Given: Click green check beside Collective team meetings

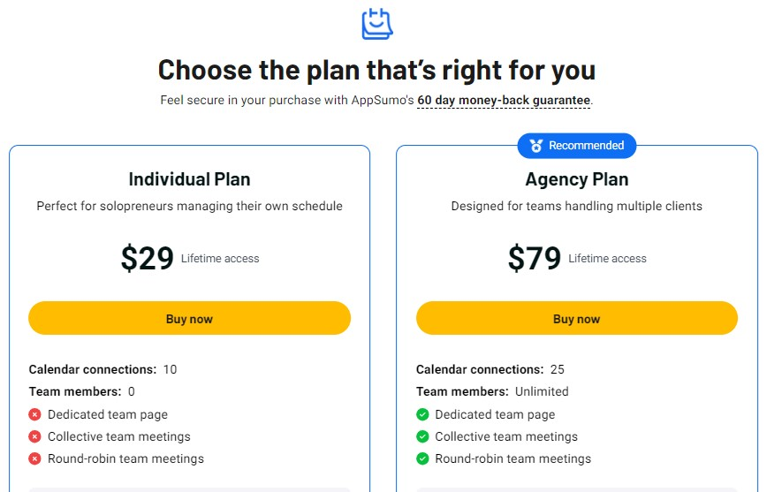Looking at the screenshot, I should tap(422, 436).
